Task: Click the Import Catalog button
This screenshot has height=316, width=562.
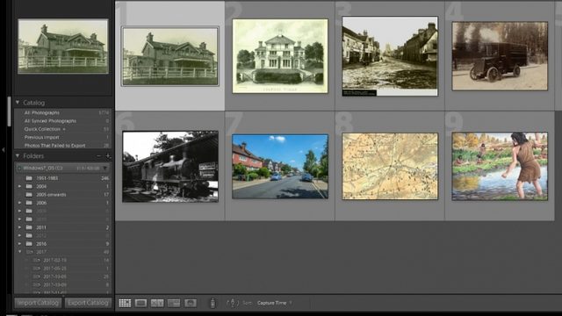Action: click(38, 303)
